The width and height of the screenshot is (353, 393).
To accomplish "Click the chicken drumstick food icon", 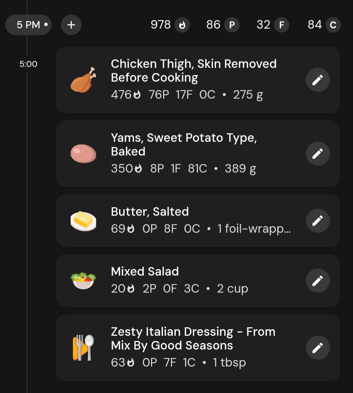I will pos(83,80).
